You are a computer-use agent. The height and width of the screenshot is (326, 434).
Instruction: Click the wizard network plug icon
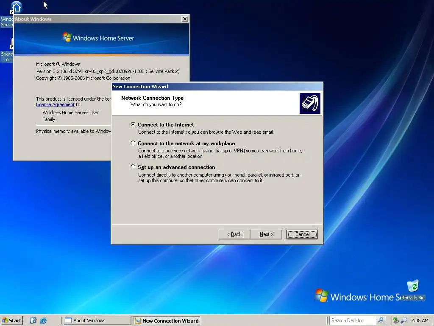click(310, 104)
